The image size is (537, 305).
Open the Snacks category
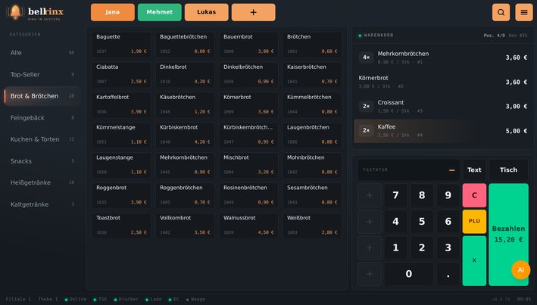[42, 161]
